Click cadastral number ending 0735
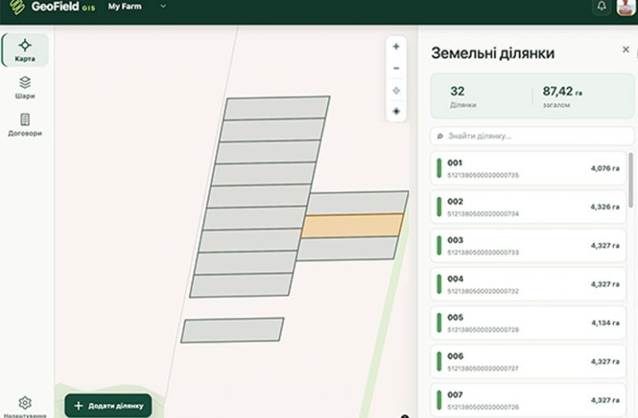638x418 pixels. click(x=483, y=175)
